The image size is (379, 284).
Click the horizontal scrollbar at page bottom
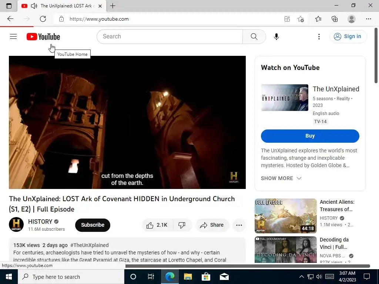coord(248,266)
